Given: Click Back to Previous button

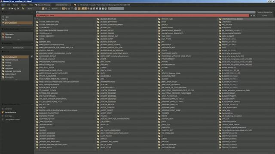Looking at the screenshot, I should tap(43, 5).
